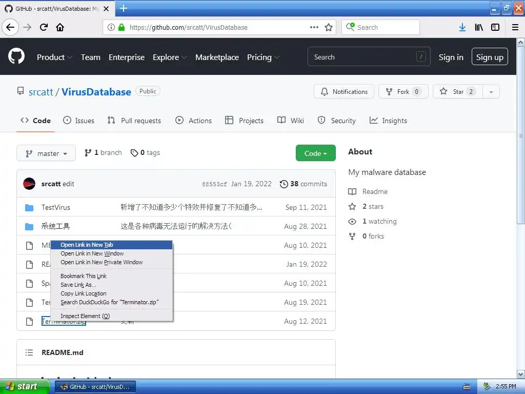Click the Notifications button
The image size is (525, 394).
coord(344,91)
